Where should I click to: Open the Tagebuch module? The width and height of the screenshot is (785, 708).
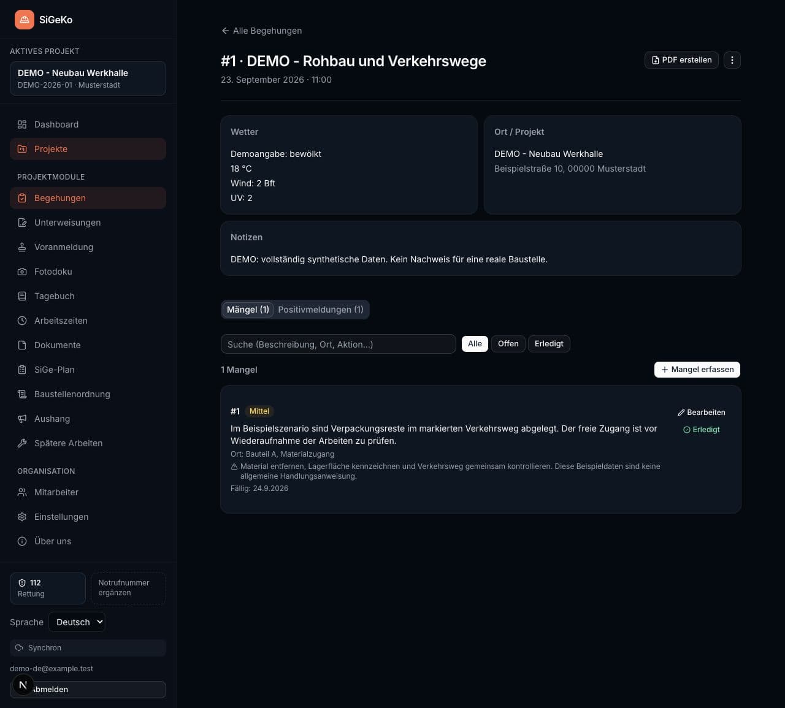(88, 296)
